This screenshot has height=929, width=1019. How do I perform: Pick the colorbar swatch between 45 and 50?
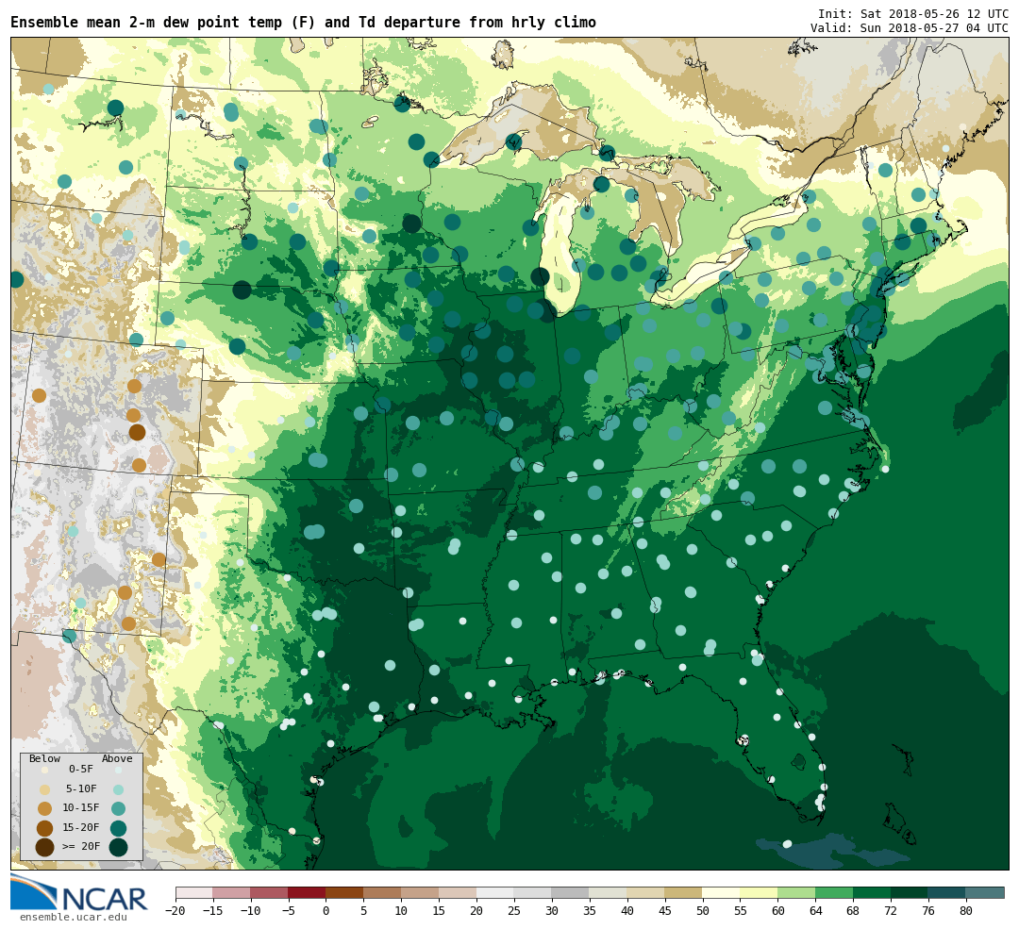(684, 892)
